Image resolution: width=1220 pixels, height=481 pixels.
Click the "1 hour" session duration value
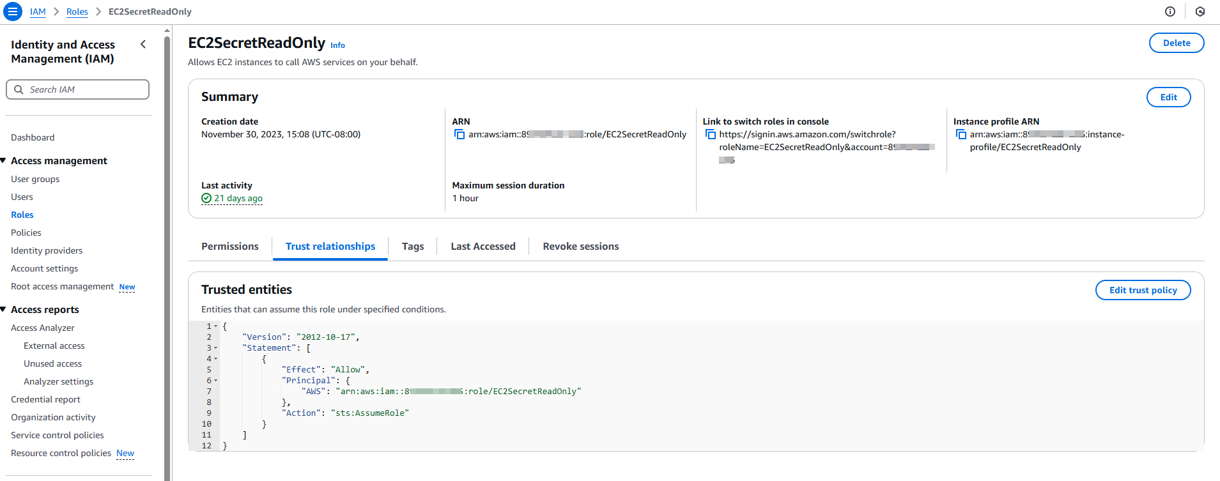(x=465, y=198)
